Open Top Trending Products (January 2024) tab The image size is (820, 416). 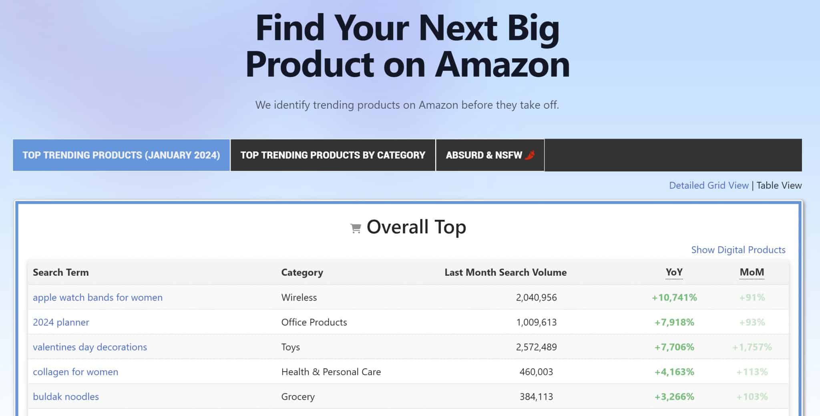click(121, 155)
